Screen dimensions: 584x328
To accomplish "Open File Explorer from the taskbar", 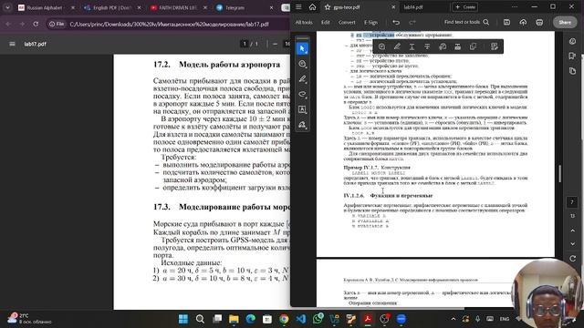I will tap(234, 319).
